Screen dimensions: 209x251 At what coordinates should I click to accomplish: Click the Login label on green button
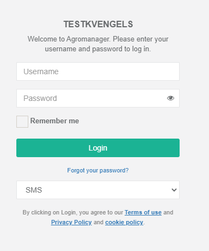pyautogui.click(x=98, y=148)
